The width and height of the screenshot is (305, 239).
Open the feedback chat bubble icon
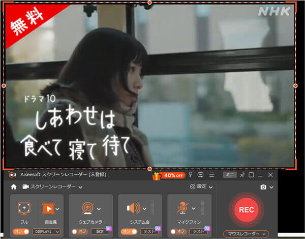pos(200,175)
